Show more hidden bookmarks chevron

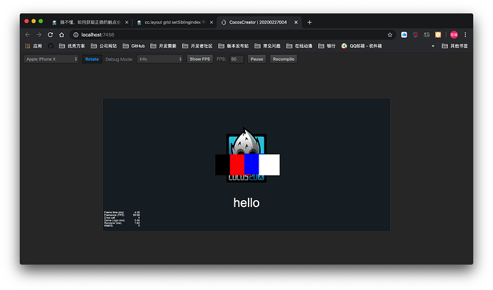433,46
